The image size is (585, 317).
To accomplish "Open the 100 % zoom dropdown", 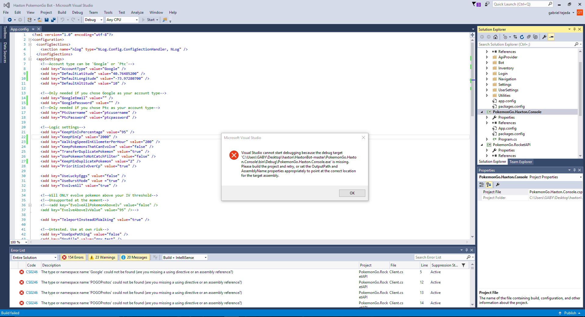I will coord(19,242).
